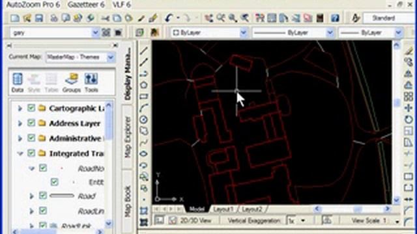Click the Cut scissors icon
The width and height of the screenshot is (417, 234).
click(x=106, y=18)
